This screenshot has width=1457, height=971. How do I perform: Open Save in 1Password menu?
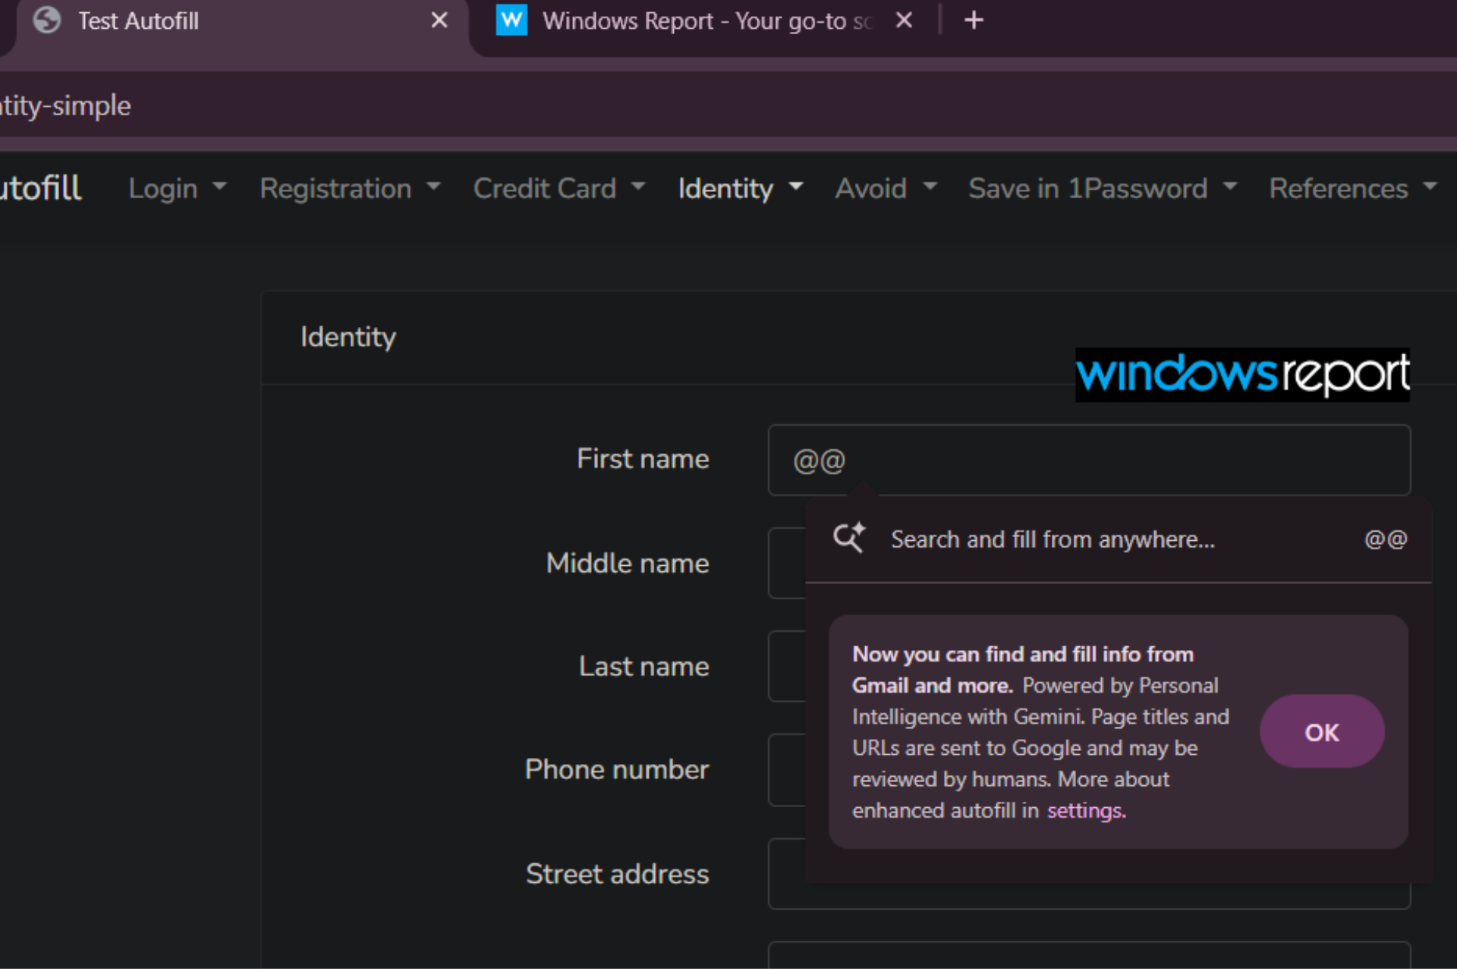(1103, 189)
